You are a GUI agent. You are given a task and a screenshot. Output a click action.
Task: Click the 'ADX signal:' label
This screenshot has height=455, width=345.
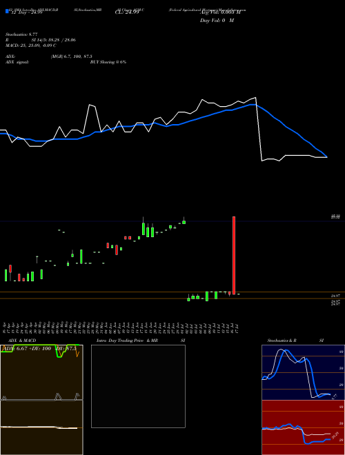point(17,62)
